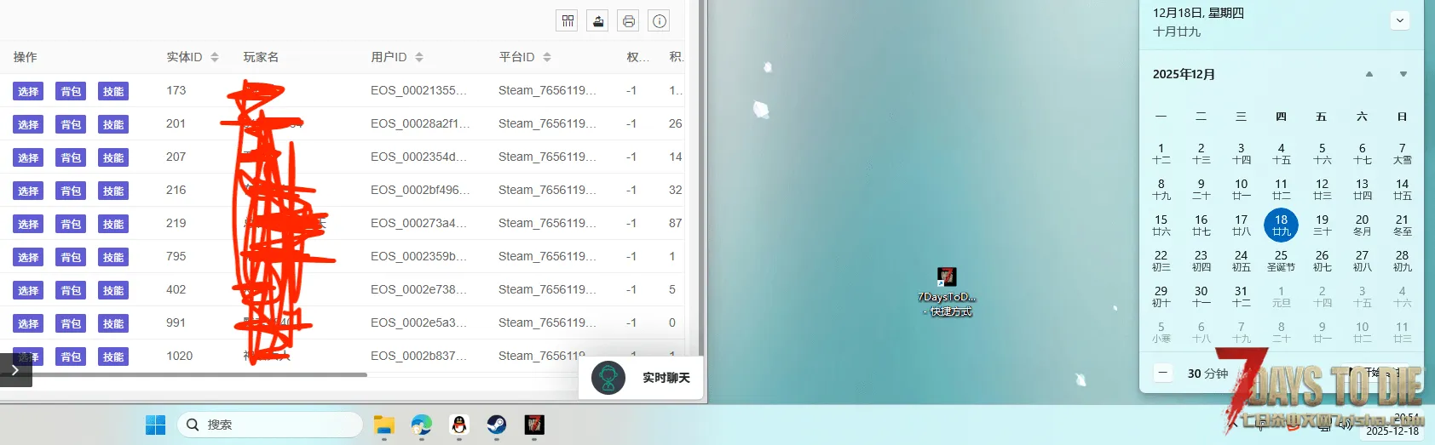Click the Windows Start button

[x=156, y=425]
